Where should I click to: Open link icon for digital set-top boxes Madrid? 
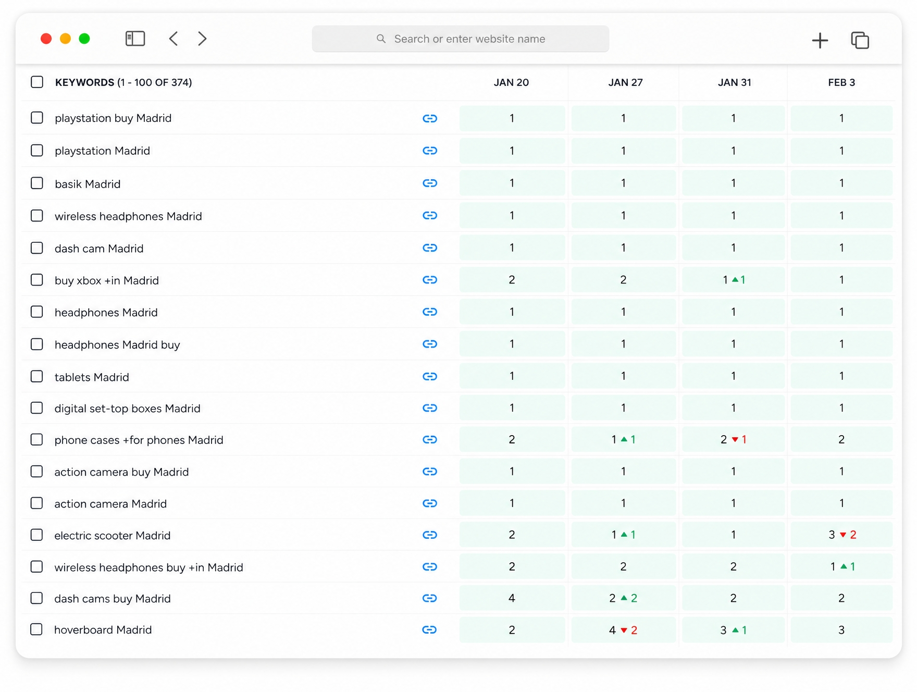click(x=430, y=408)
